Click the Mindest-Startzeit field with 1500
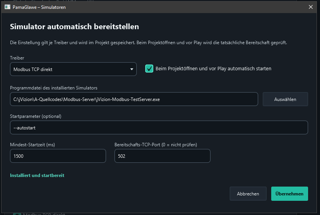 pos(58,156)
